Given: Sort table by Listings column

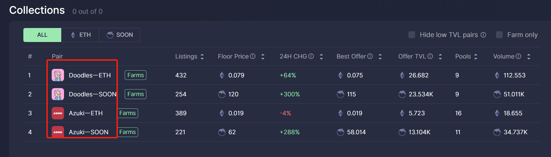Looking at the screenshot, I should coord(202,57).
